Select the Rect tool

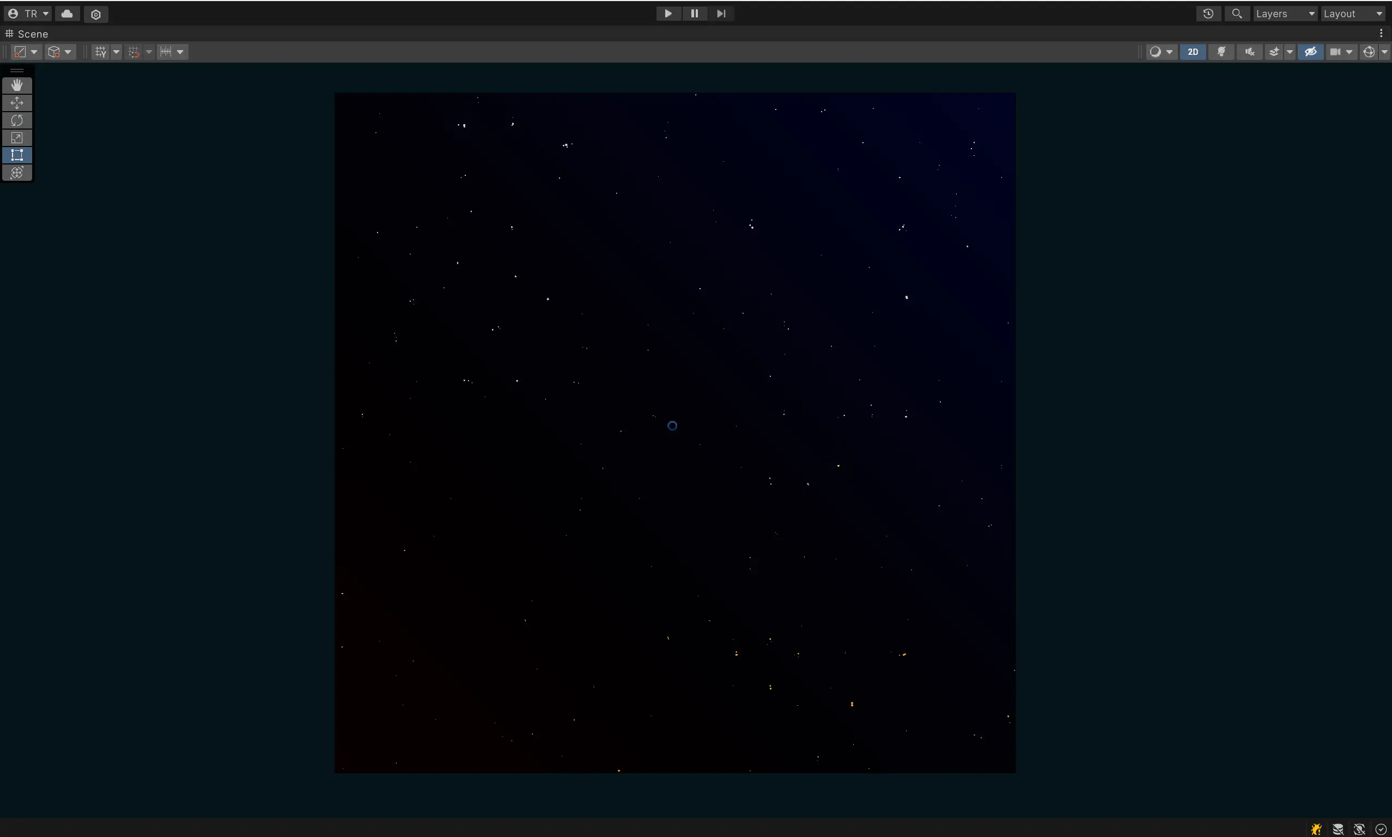17,155
